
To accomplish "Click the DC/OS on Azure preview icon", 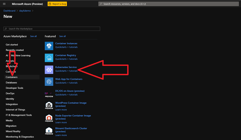I will [x=49, y=94].
